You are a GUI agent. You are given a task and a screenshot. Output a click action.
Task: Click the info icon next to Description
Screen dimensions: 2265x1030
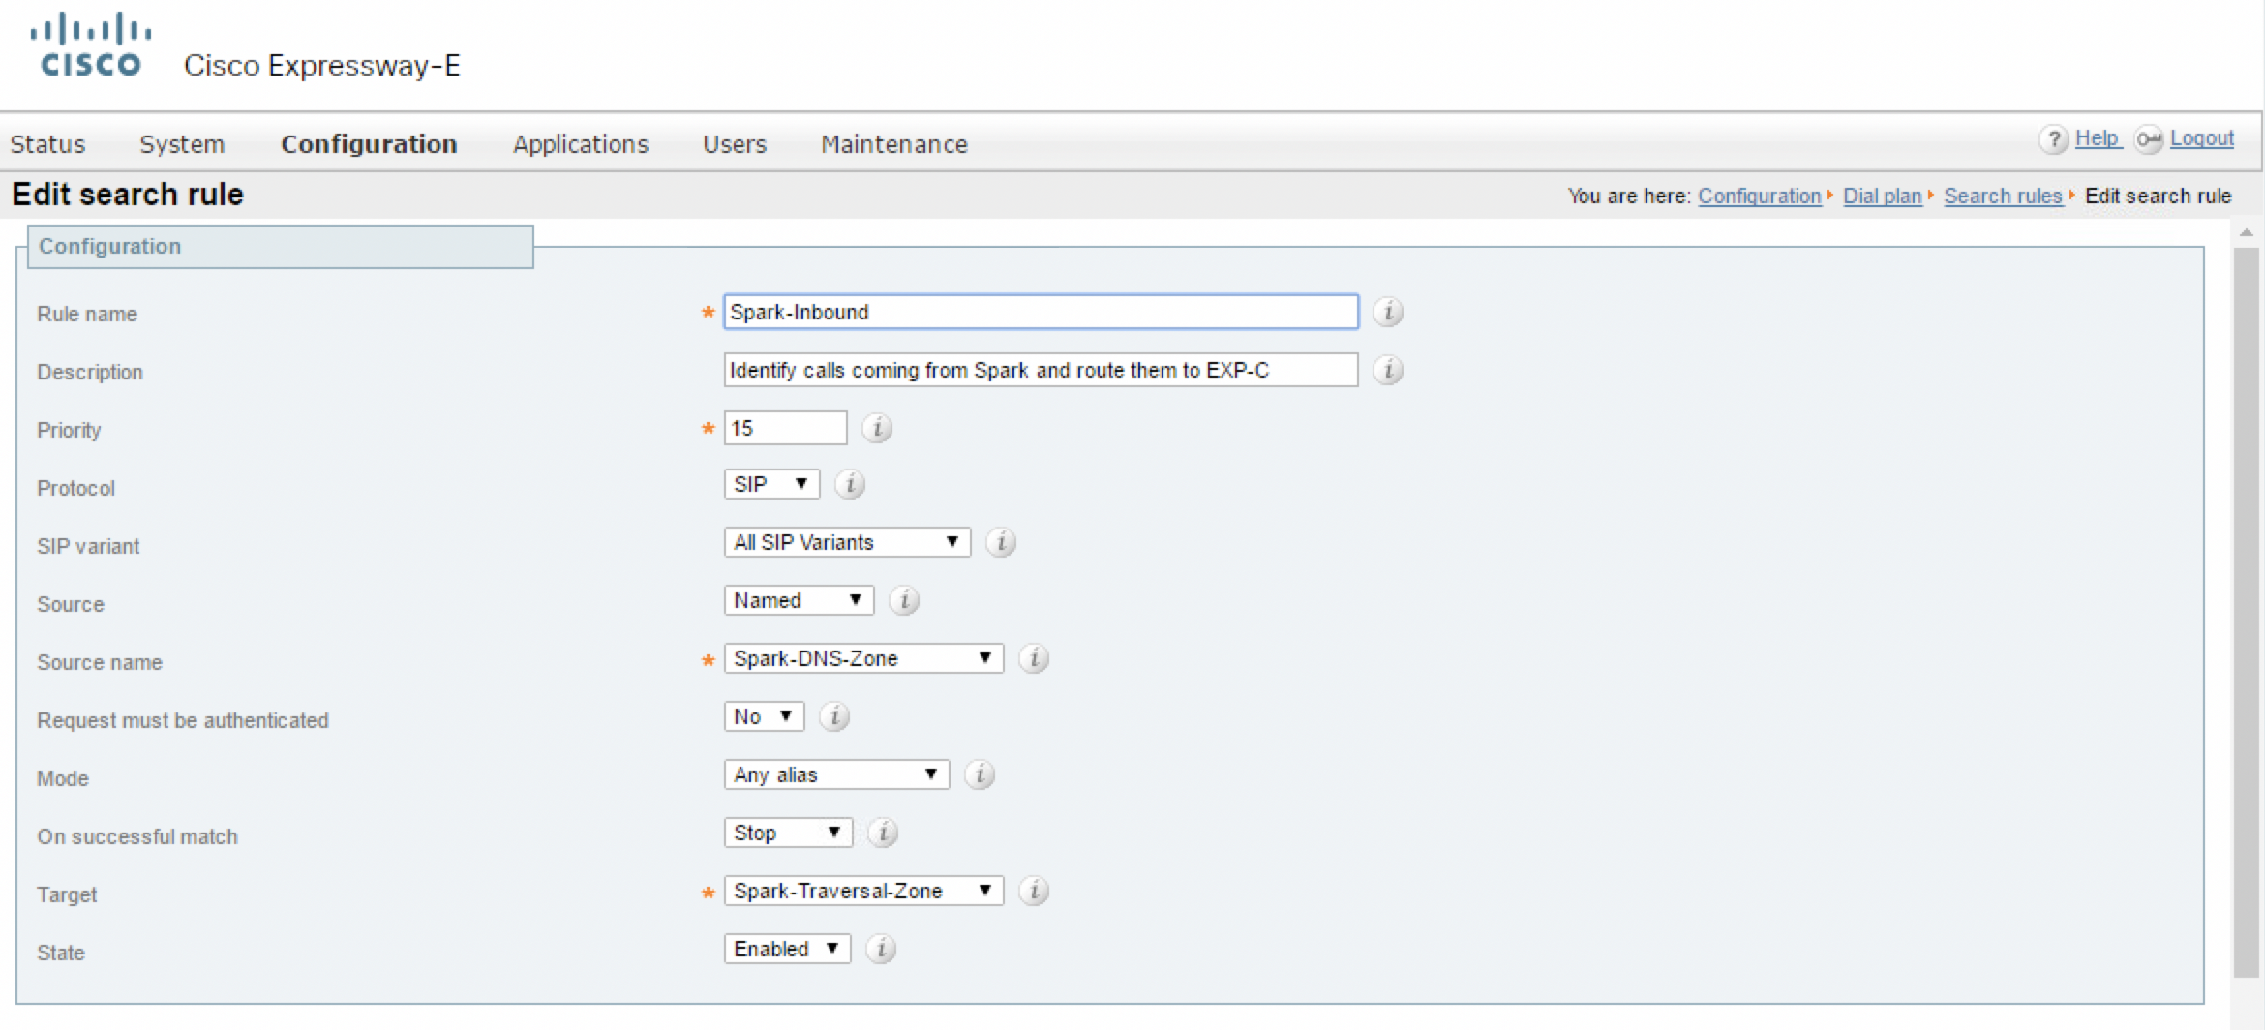click(x=1388, y=371)
